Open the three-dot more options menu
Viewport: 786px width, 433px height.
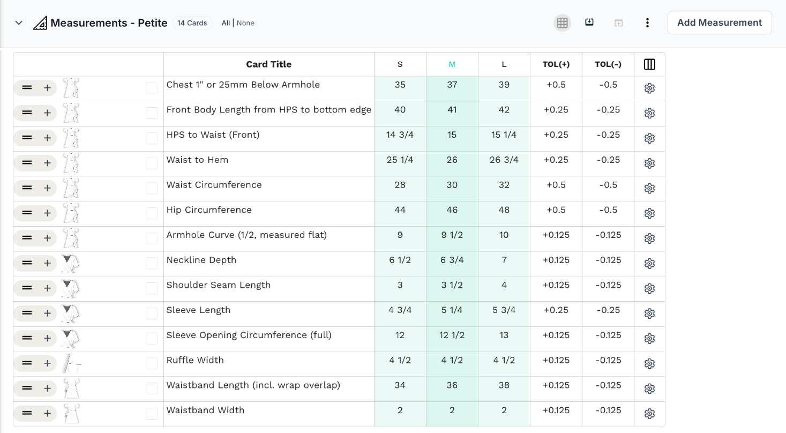[x=647, y=23]
